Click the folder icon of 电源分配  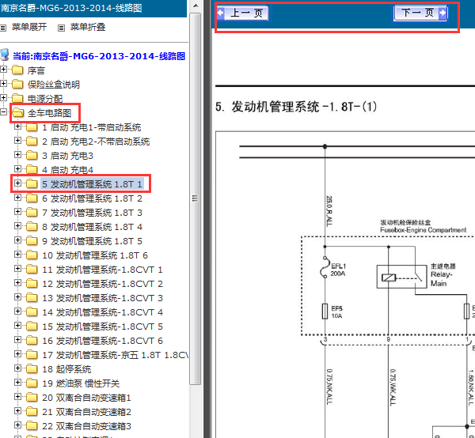point(17,98)
